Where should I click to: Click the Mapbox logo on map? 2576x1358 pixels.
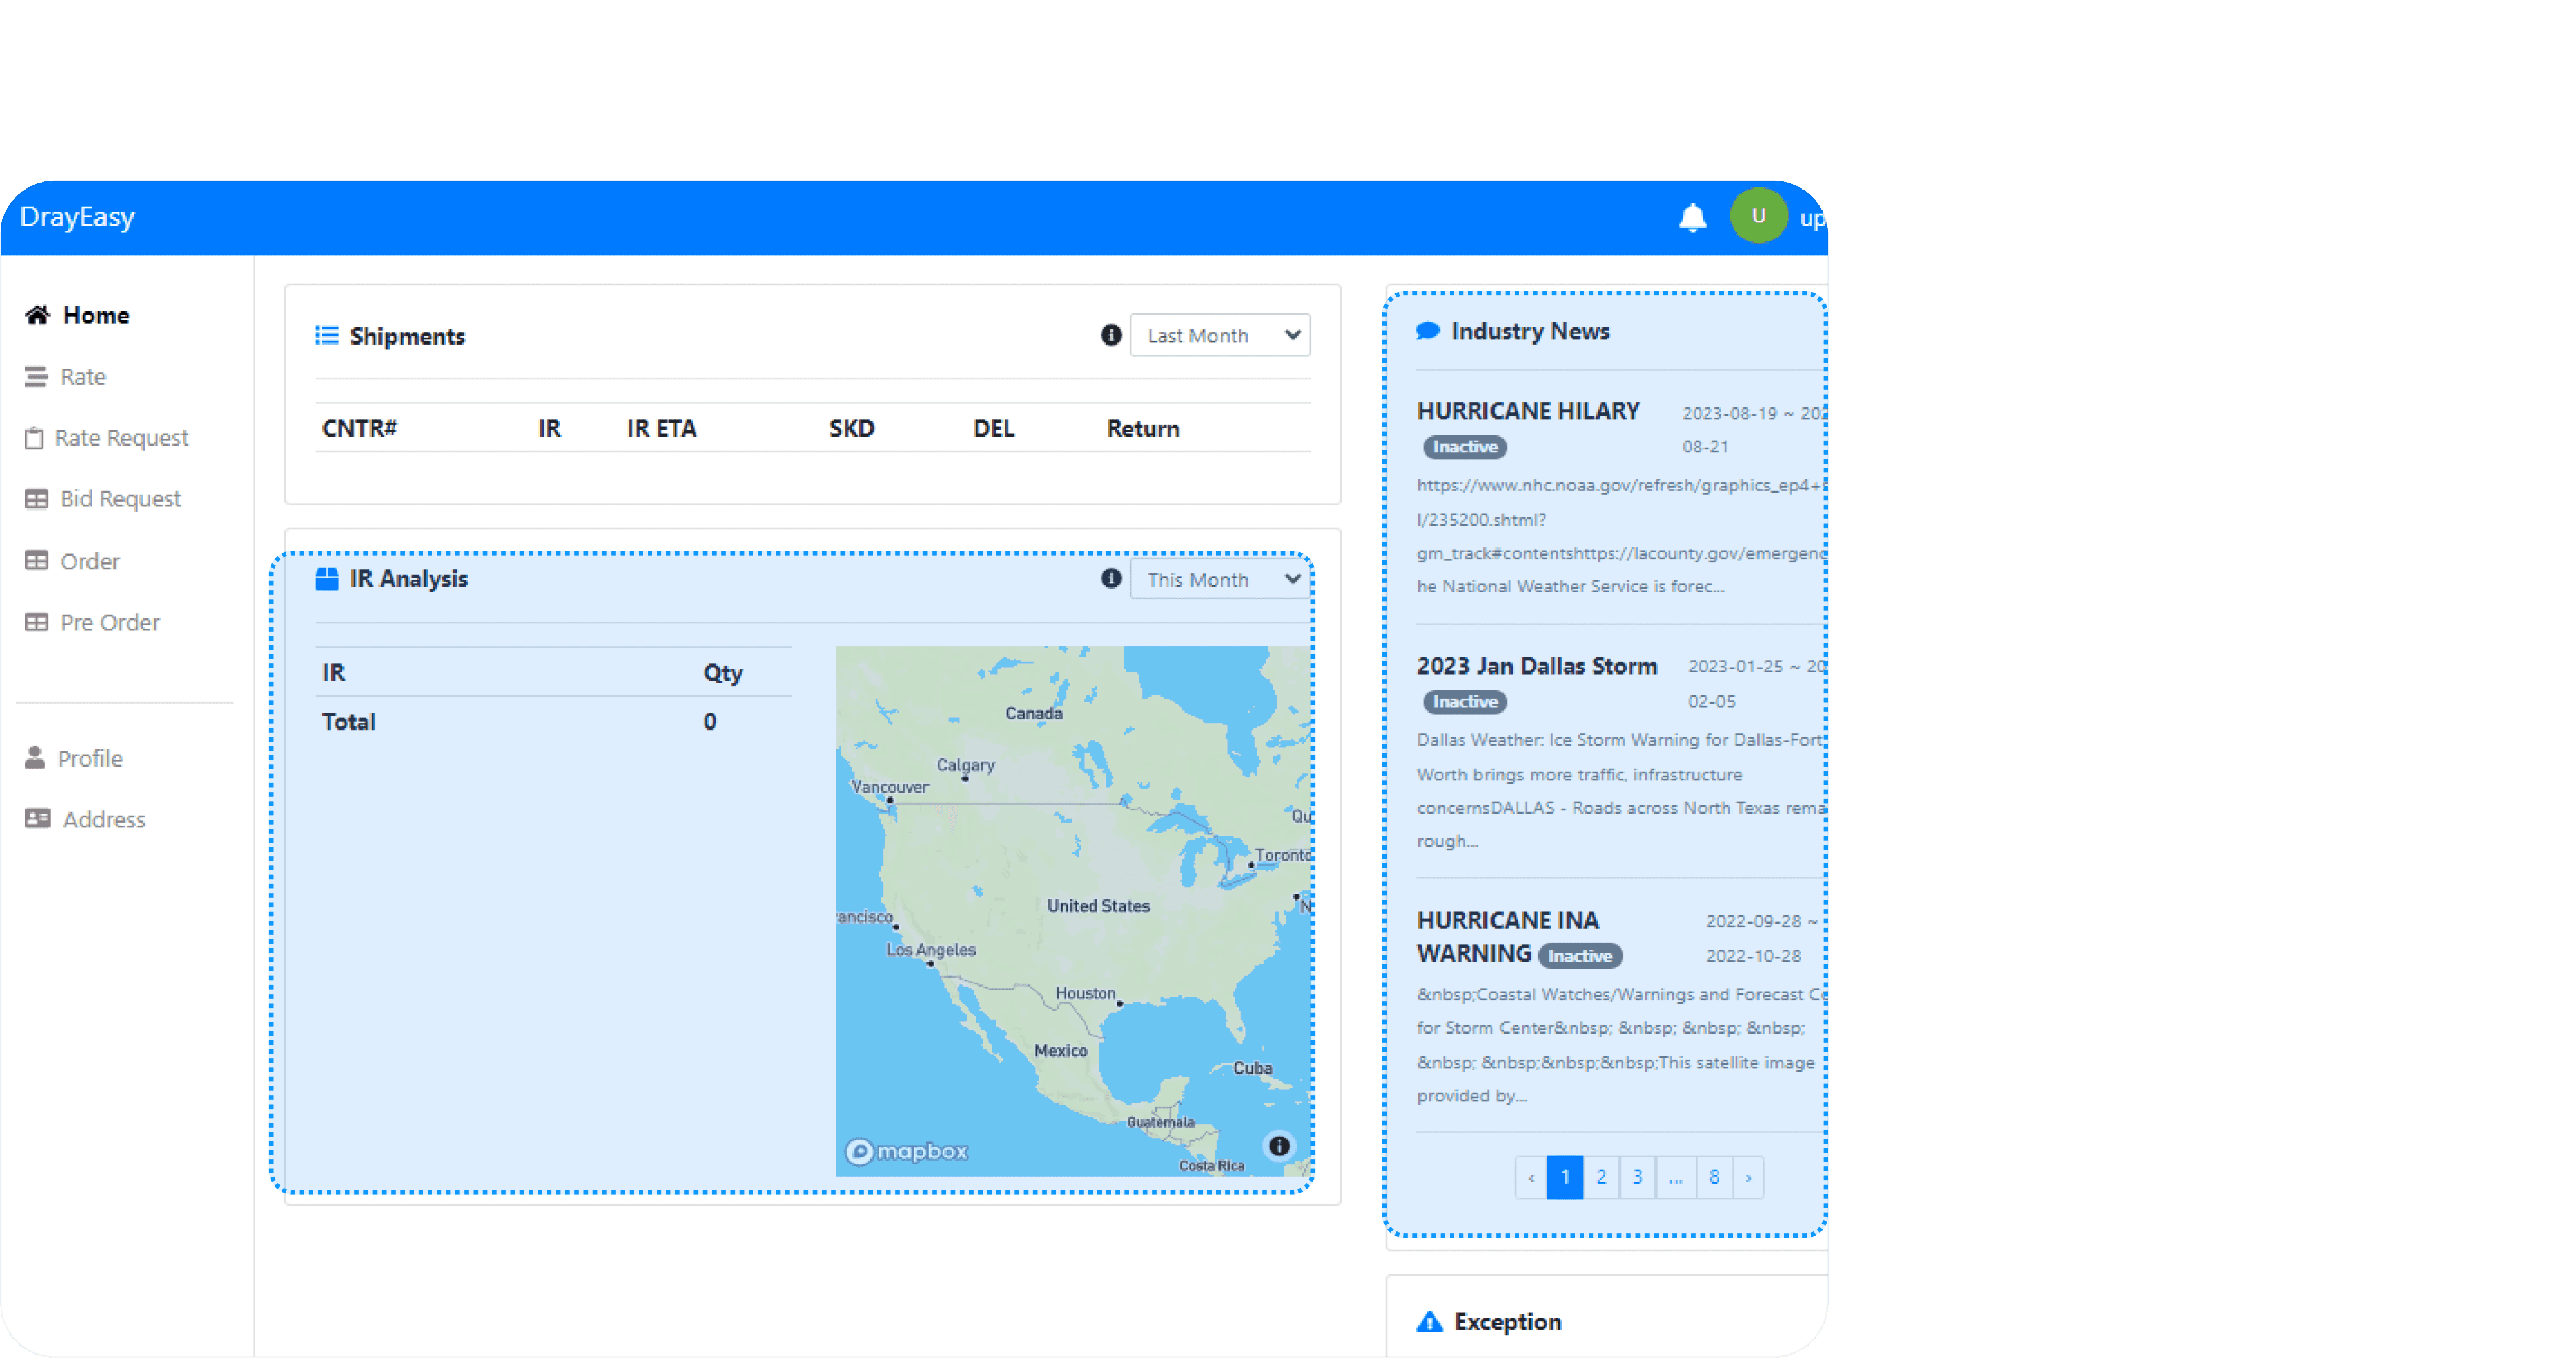coord(907,1152)
